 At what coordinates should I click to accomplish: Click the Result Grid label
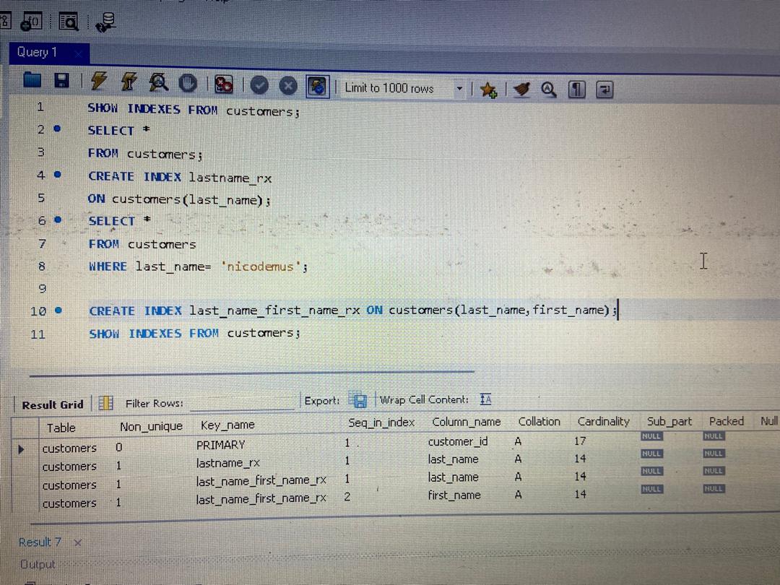53,405
